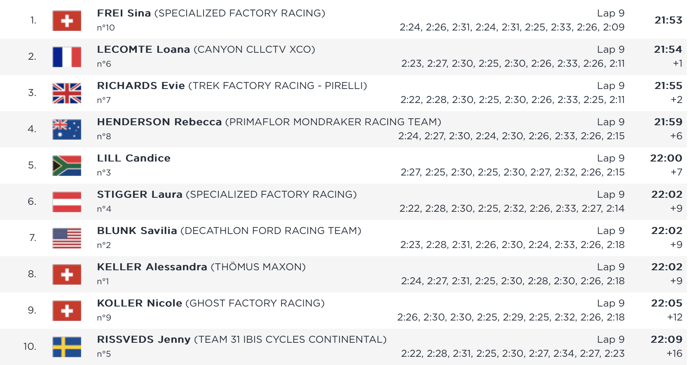This screenshot has width=693, height=365.
Task: Open STIGGER Laura rider entry
Action: [140, 194]
